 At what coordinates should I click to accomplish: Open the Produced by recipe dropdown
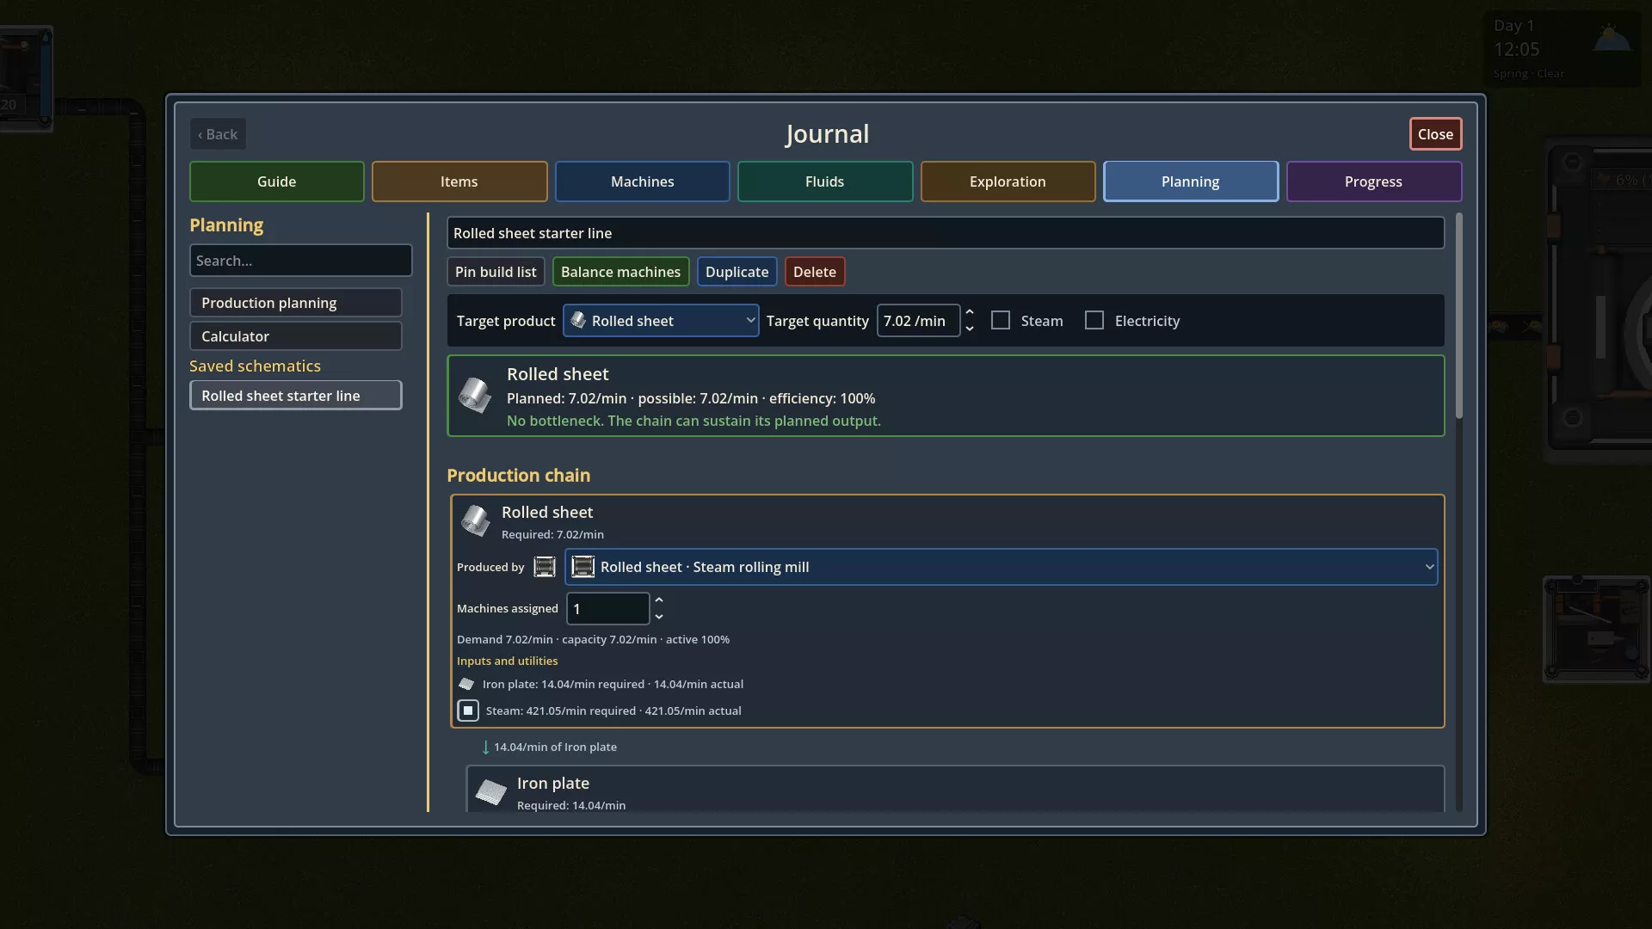[1001, 567]
